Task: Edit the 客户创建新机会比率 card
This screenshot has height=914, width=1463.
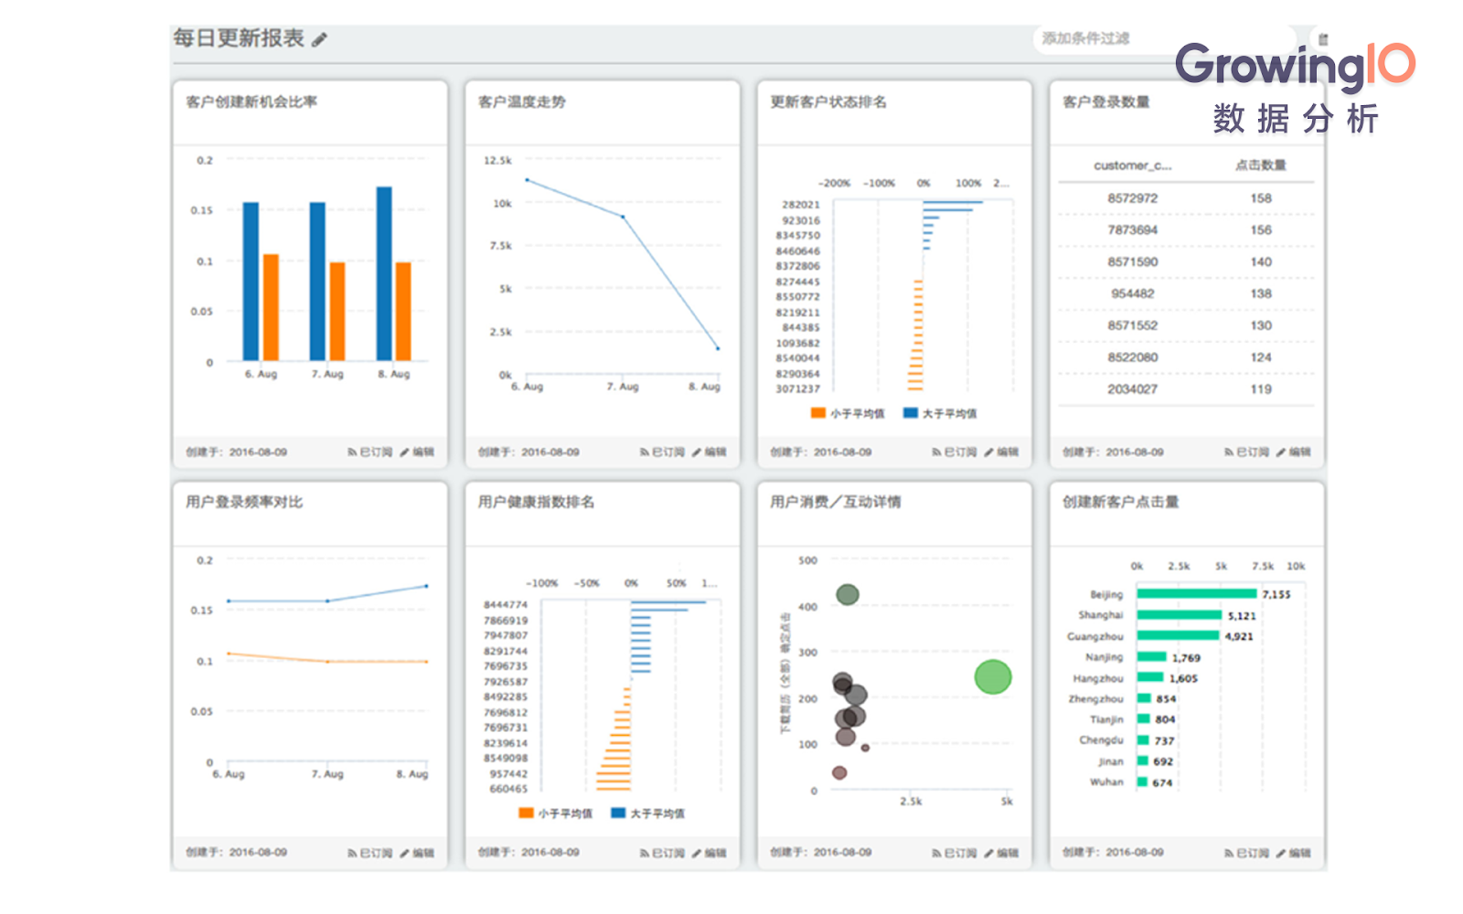Action: click(x=417, y=452)
